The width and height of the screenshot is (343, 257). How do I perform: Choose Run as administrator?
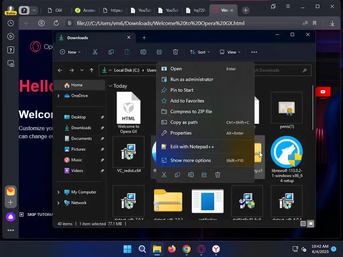tap(205, 79)
